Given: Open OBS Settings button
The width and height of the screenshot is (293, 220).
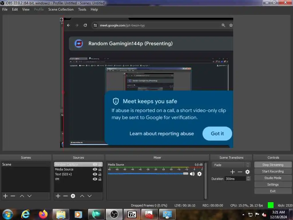Looking at the screenshot, I should pyautogui.click(x=273, y=184).
